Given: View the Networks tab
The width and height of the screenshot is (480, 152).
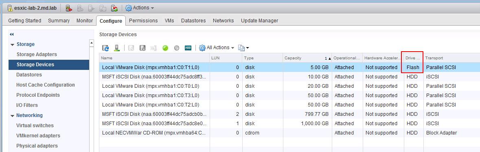Looking at the screenshot, I should (223, 21).
